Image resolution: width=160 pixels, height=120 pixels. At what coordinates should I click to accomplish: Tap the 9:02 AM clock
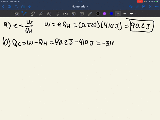pyautogui.click(x=5, y=1)
